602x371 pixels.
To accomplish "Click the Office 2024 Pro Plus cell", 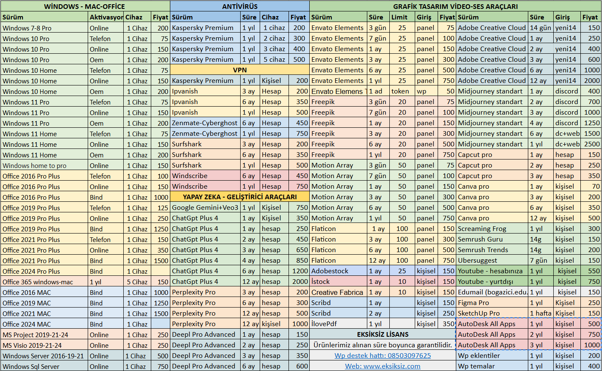I will [x=44, y=271].
